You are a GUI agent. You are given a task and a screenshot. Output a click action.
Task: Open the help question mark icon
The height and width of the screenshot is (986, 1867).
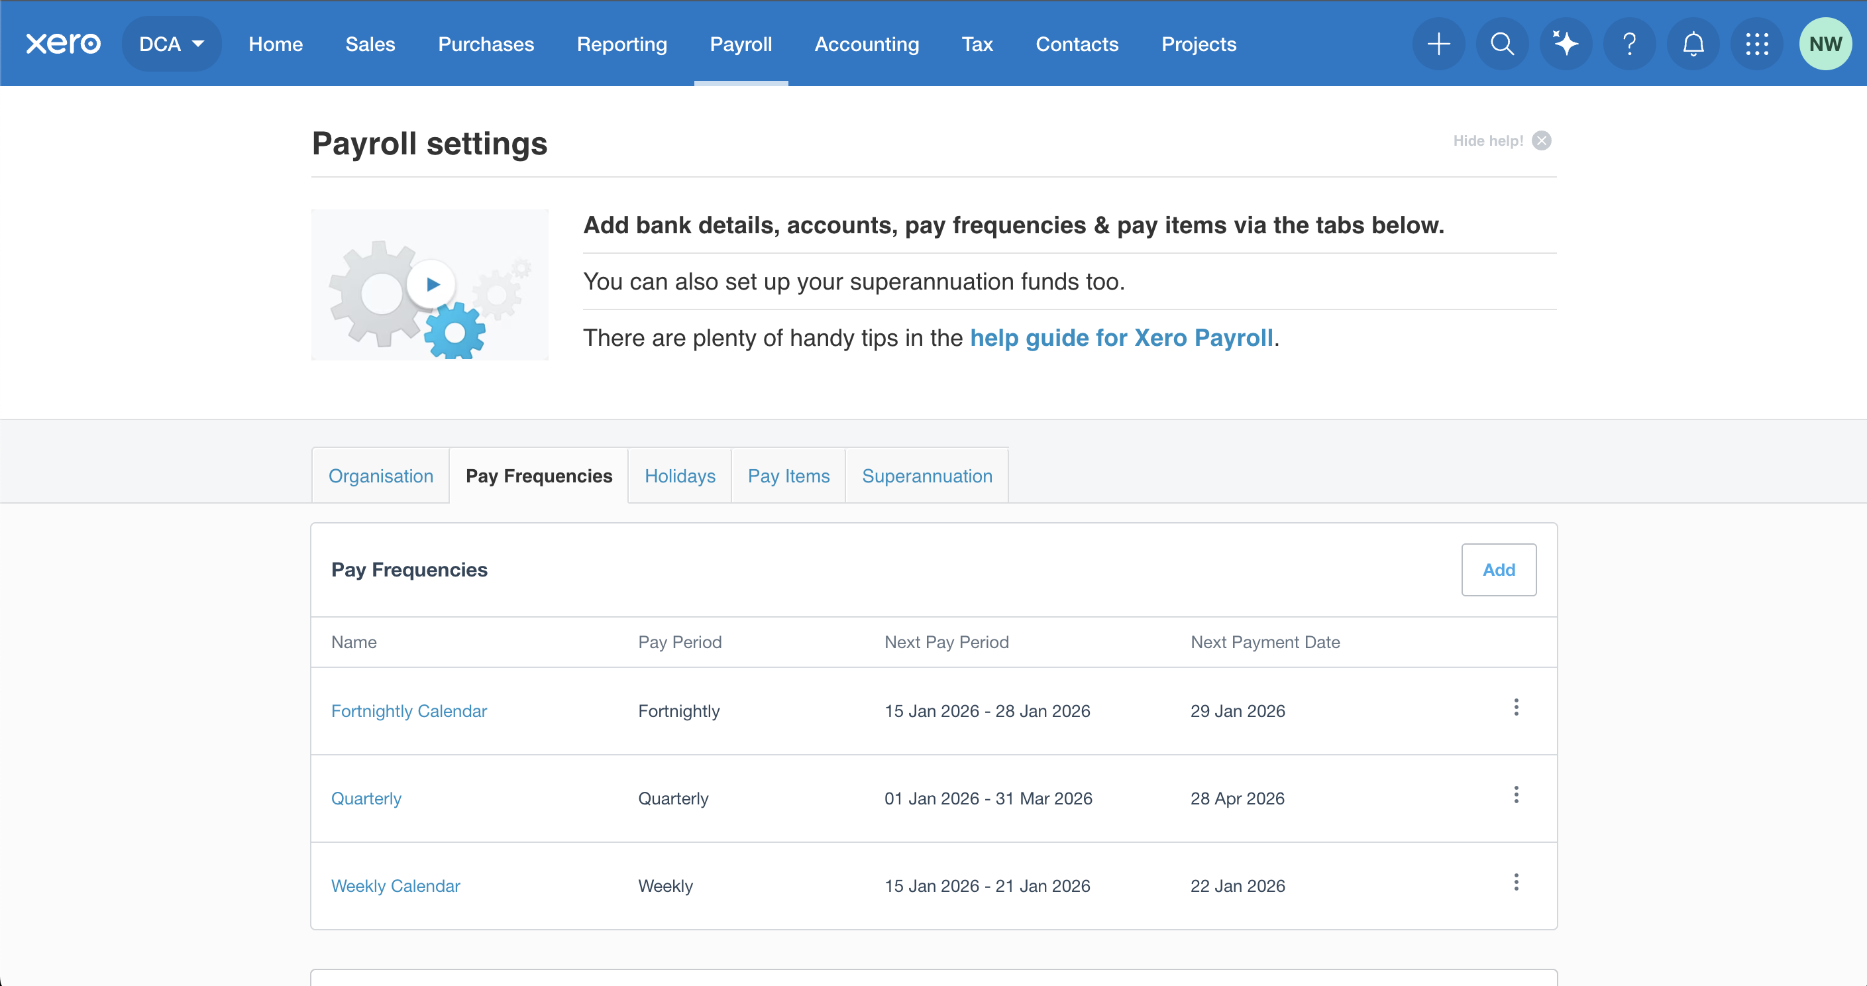coord(1629,44)
